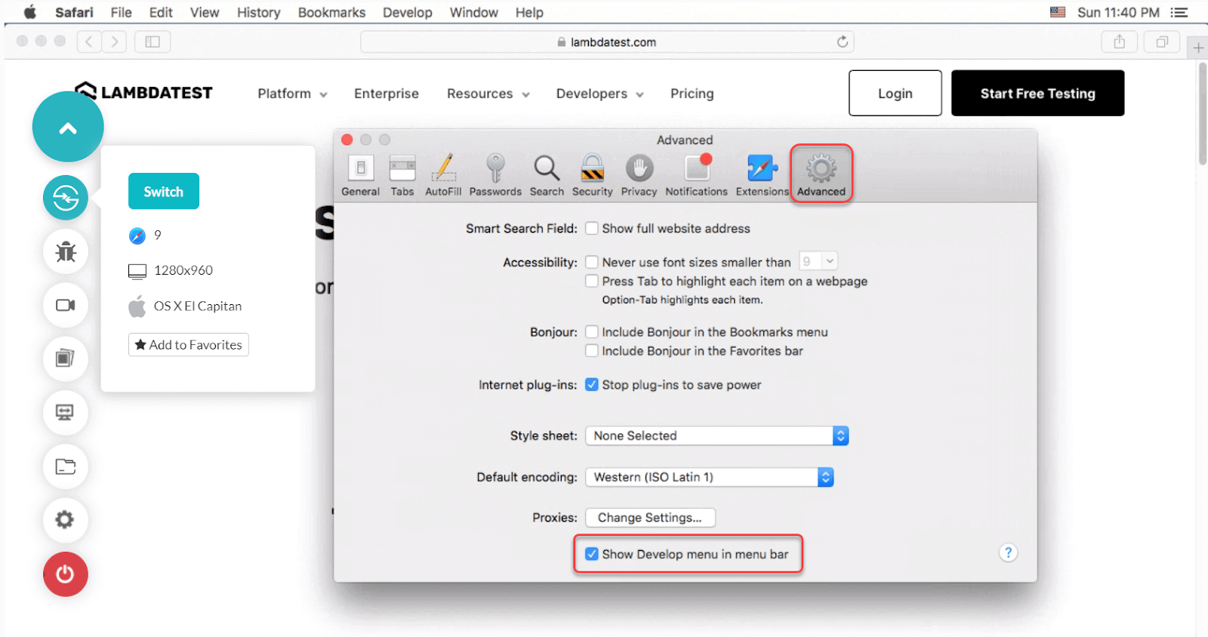
Task: Open the Passwords preferences pane
Action: 495,175
